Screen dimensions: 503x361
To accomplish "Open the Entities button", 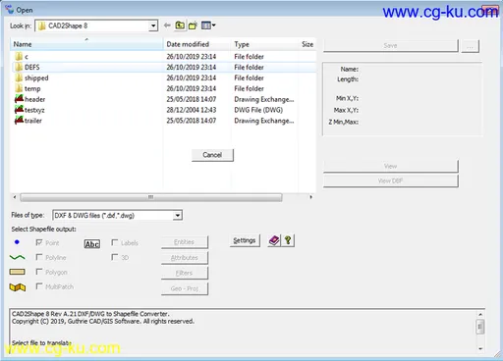I will coord(184,242).
